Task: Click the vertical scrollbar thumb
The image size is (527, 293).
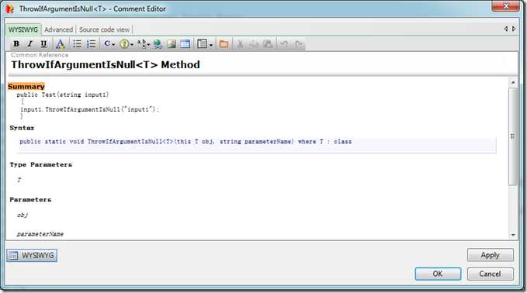Action: [x=512, y=136]
